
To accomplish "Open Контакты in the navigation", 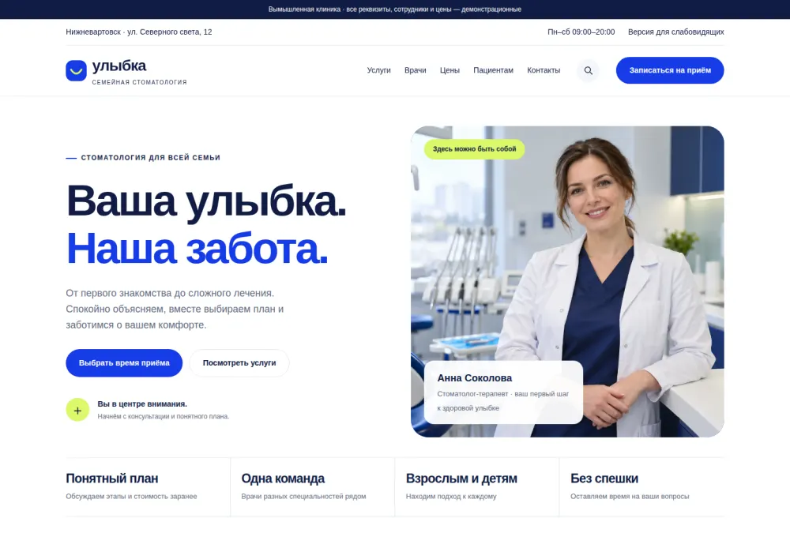I will (x=544, y=70).
